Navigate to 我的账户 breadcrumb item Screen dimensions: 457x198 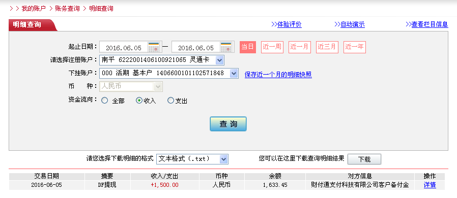(34, 9)
